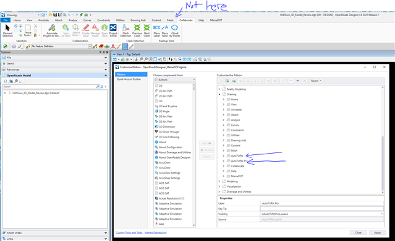This screenshot has height=241, width=395.
Task: Select the Place Note tool
Action: (165, 30)
